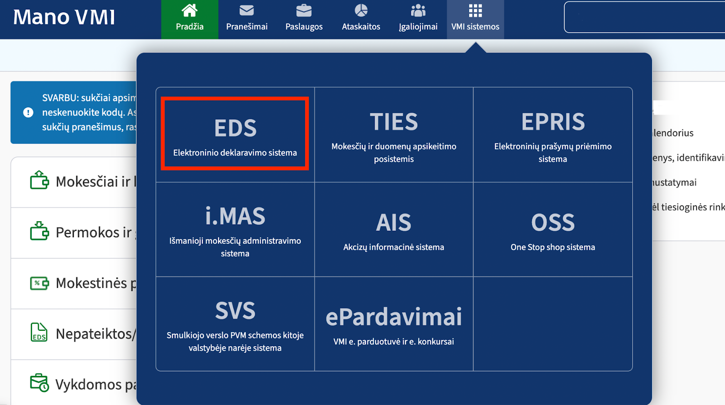Select SVS Smulkiojo verslo PVM tile
The height and width of the screenshot is (405, 725).
(x=235, y=324)
